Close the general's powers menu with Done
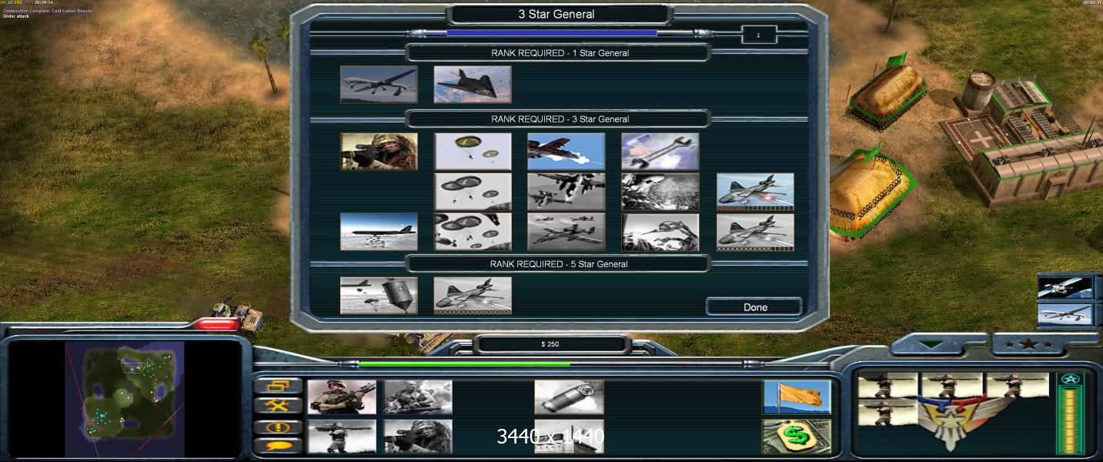This screenshot has width=1103, height=462. click(755, 307)
